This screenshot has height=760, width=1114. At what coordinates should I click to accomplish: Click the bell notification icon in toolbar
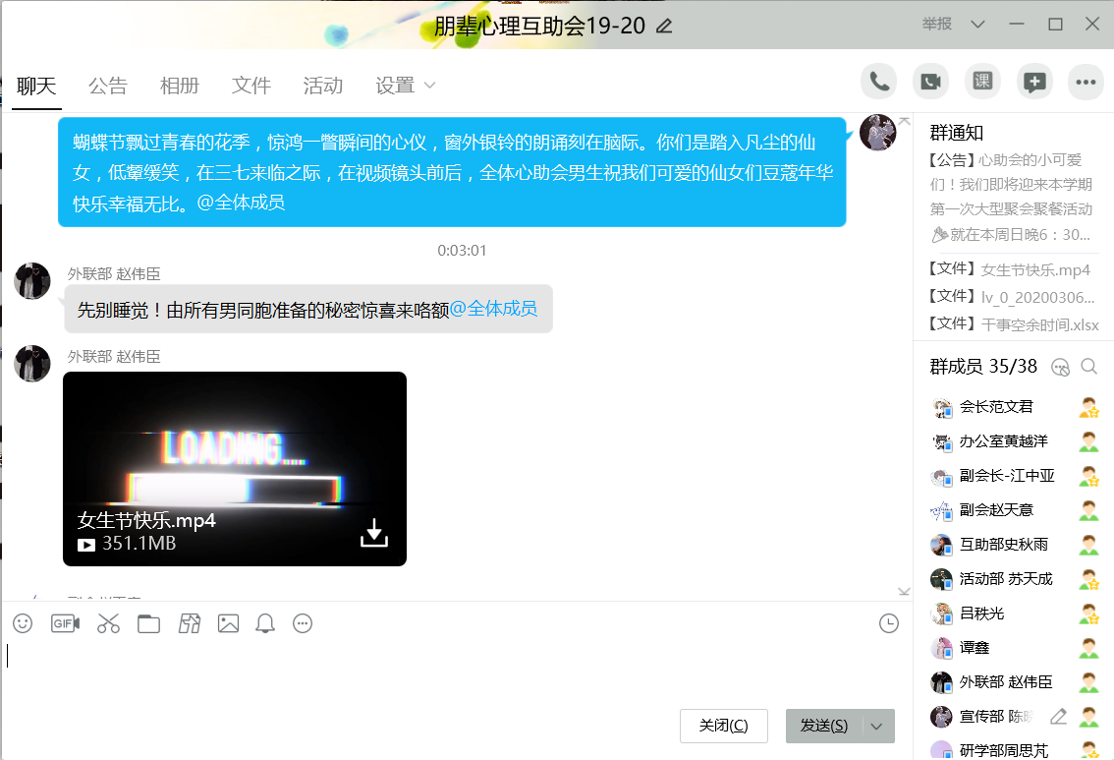pyautogui.click(x=264, y=623)
